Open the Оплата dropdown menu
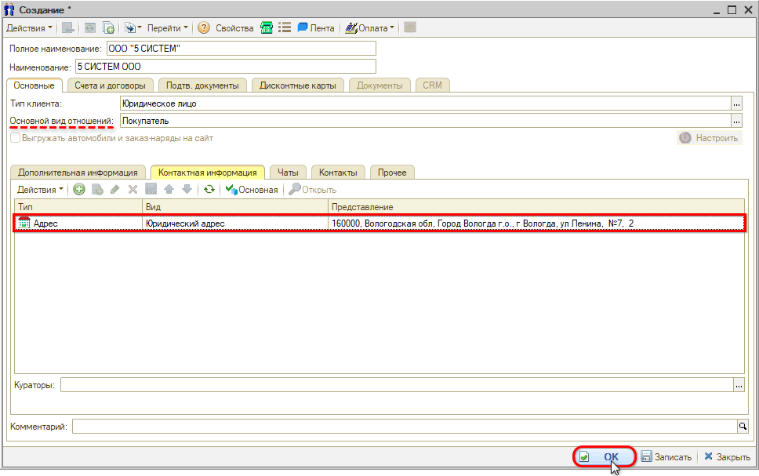759x476 pixels. (370, 28)
